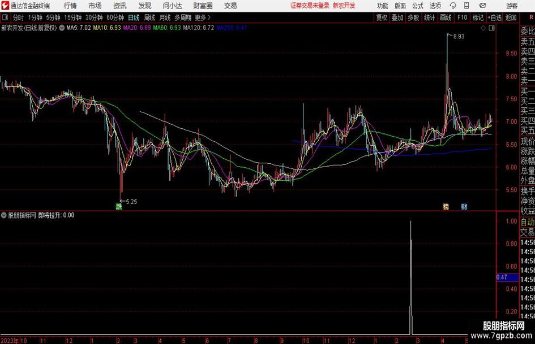Click the 2023年 date axis label
This screenshot has height=344, width=535.
(x=10, y=341)
